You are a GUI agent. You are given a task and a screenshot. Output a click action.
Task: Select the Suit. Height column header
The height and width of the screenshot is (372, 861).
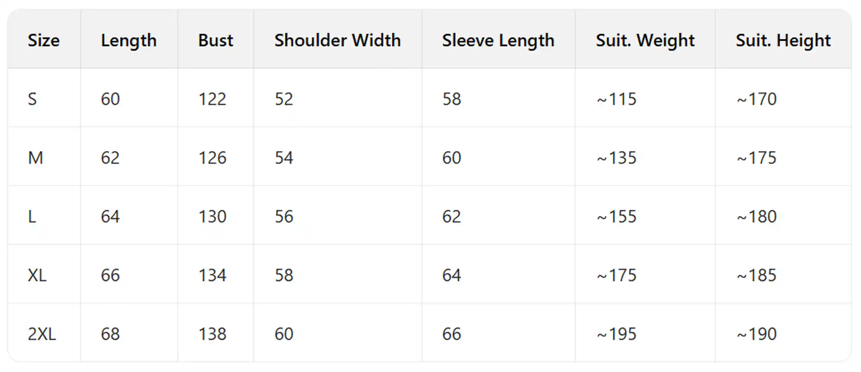(x=783, y=40)
